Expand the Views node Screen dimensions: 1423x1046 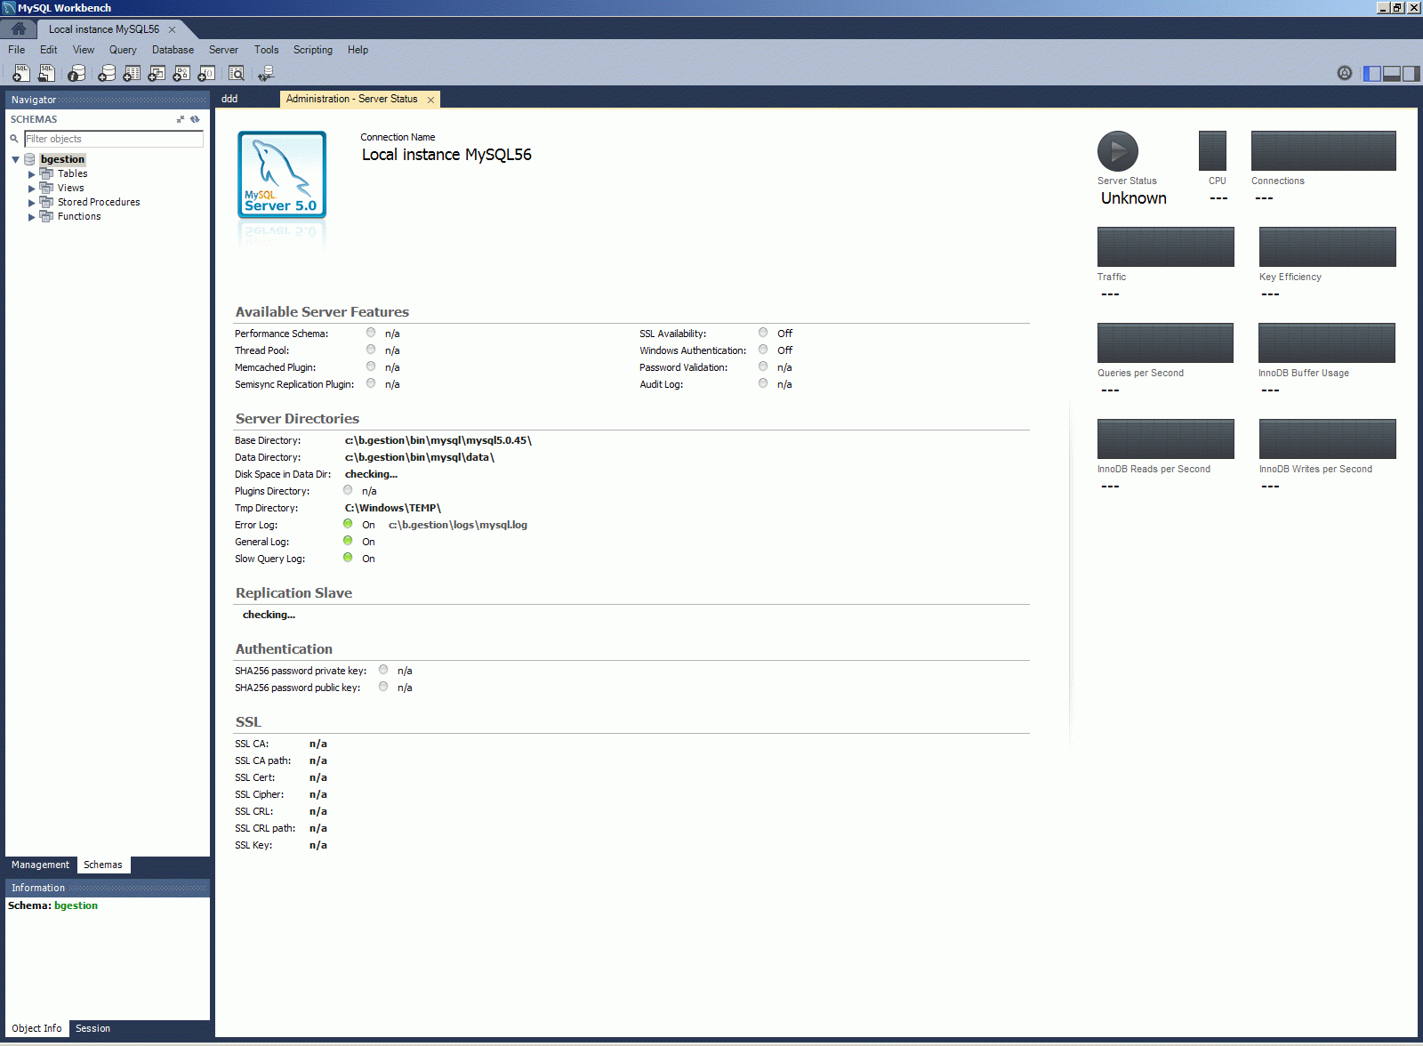(x=32, y=189)
